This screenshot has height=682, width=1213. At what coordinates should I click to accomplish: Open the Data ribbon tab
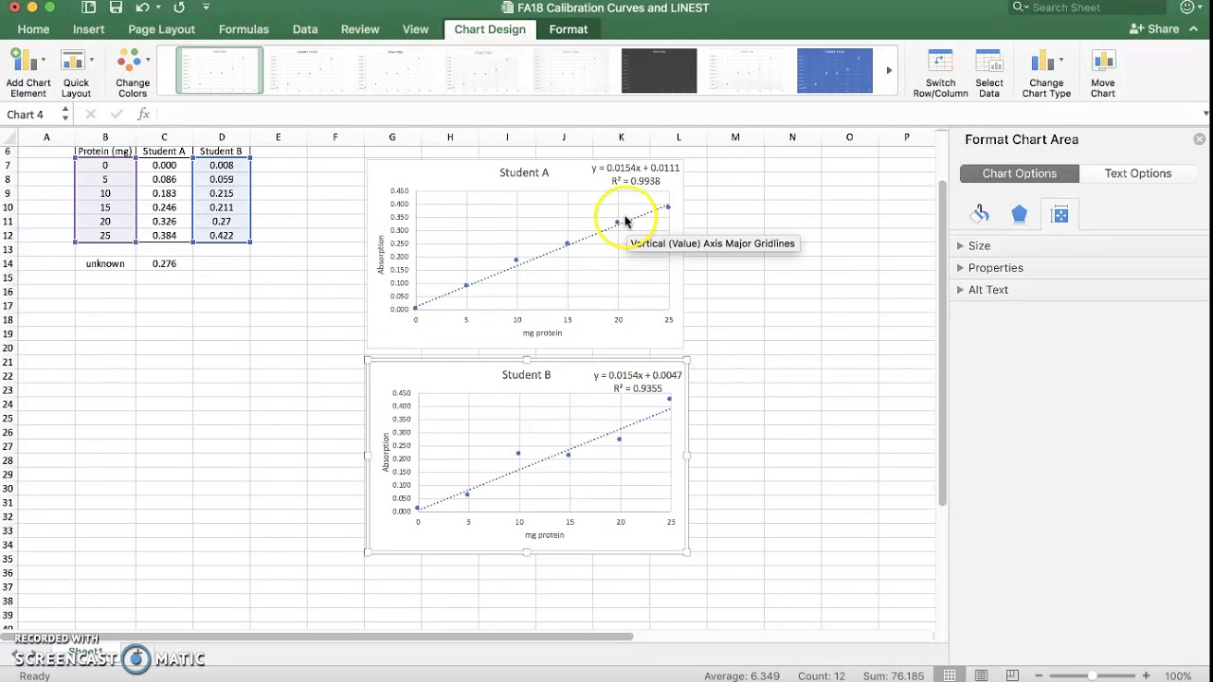coord(305,29)
